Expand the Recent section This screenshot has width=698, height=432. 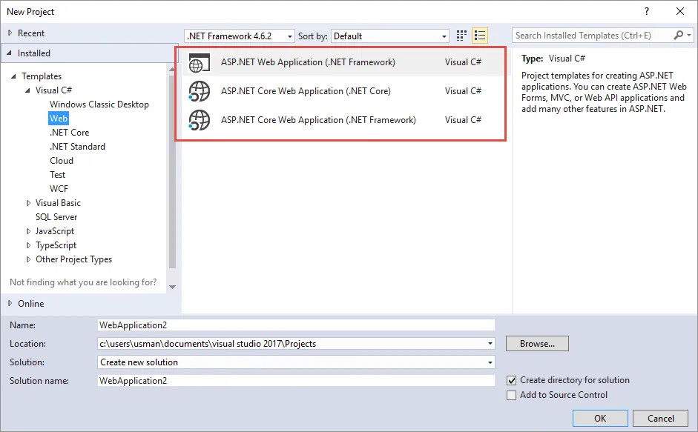[10, 33]
